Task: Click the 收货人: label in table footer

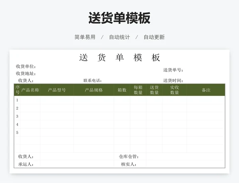Action: pyautogui.click(x=26, y=156)
